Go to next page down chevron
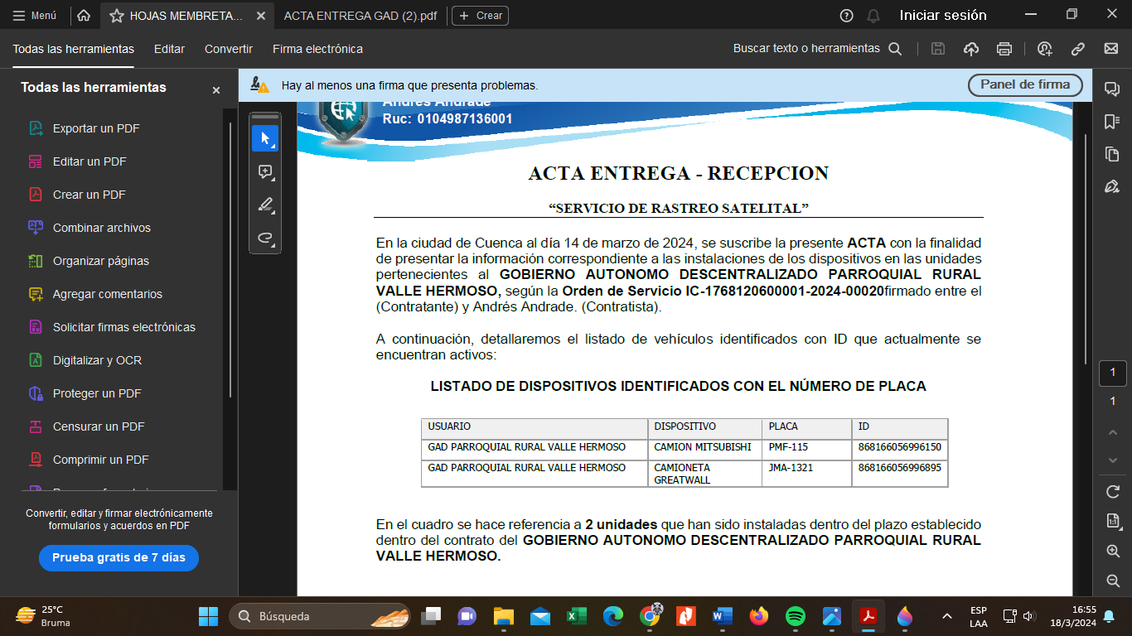 pos(1113,460)
